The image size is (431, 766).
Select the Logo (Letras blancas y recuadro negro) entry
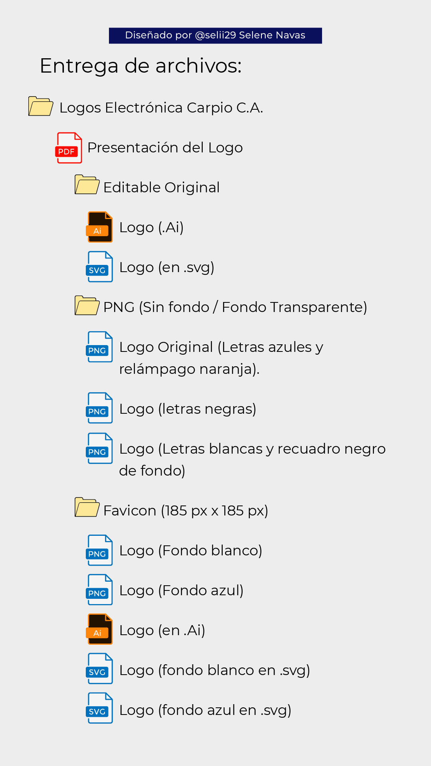pyautogui.click(x=252, y=460)
